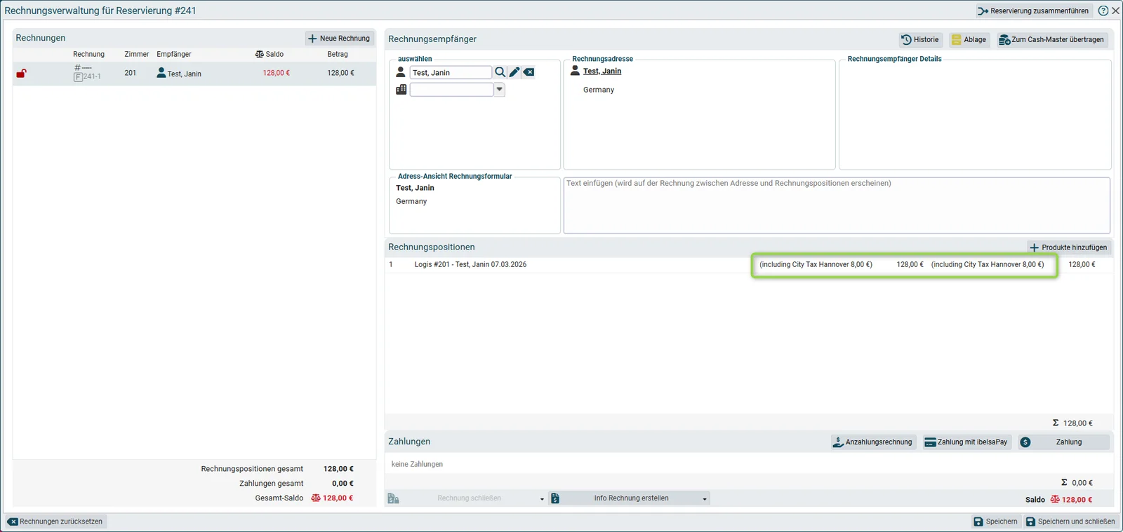Open the Rechnung schließen dropdown
Image resolution: width=1123 pixels, height=532 pixels.
point(542,499)
